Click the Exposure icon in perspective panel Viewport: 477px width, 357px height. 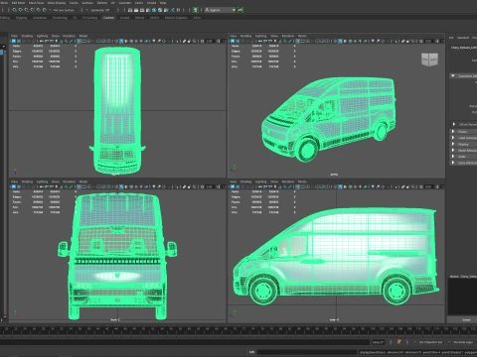(421, 41)
